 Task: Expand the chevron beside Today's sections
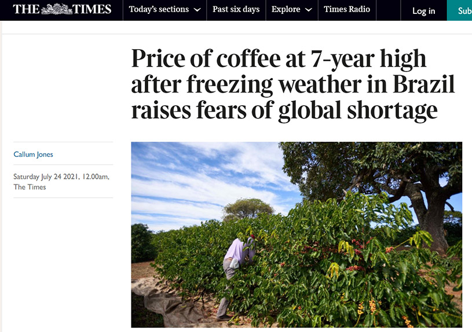[197, 10]
